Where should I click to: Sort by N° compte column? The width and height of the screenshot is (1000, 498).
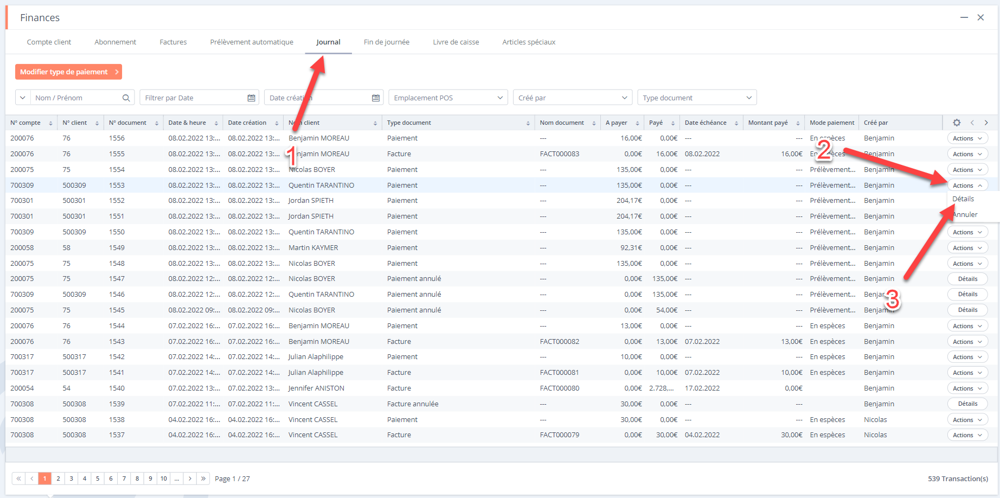tap(50, 123)
